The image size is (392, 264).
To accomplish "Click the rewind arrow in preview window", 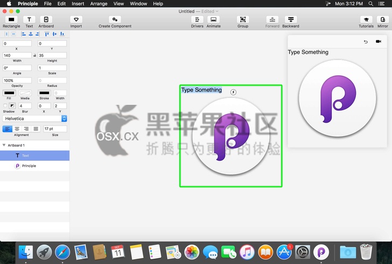I will pos(366,42).
